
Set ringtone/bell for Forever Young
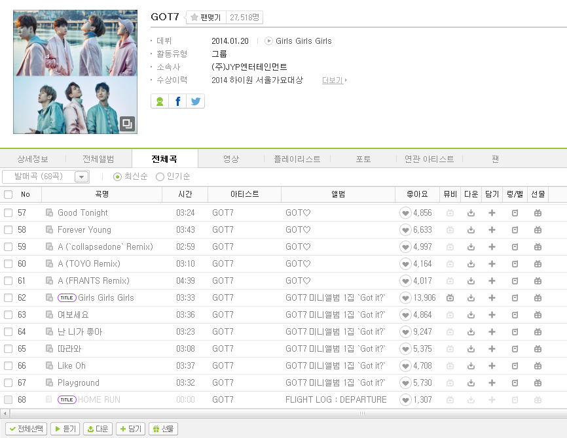tap(515, 230)
